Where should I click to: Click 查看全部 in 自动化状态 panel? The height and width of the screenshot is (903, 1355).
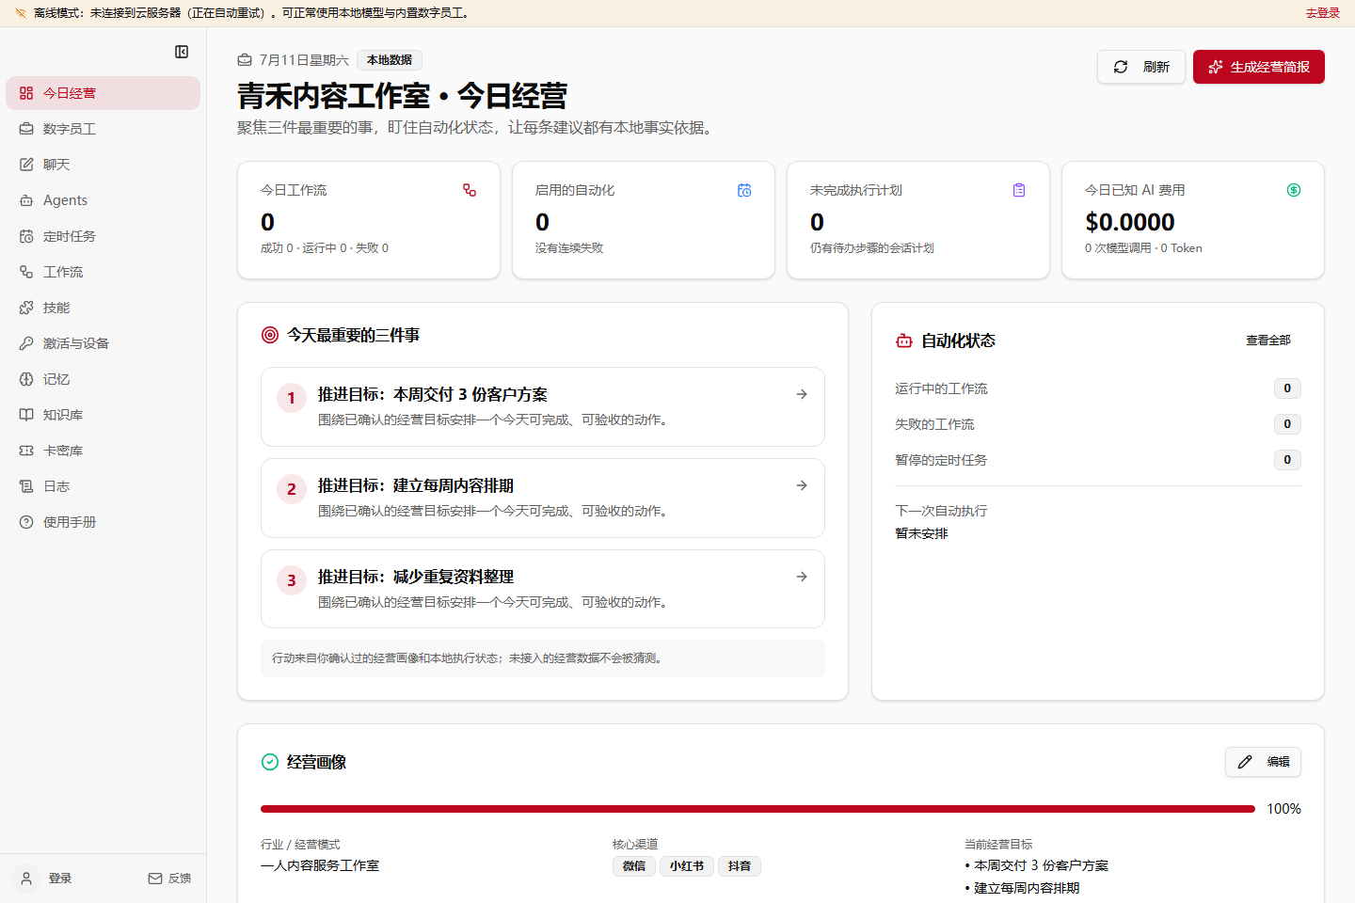coord(1268,341)
